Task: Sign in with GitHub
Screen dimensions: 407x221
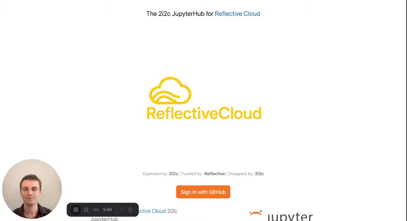Action: pyautogui.click(x=203, y=192)
